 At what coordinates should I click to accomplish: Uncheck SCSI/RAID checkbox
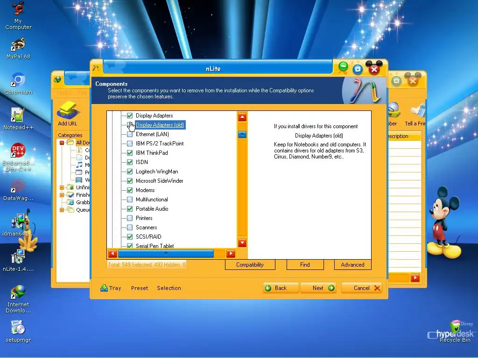pos(130,237)
